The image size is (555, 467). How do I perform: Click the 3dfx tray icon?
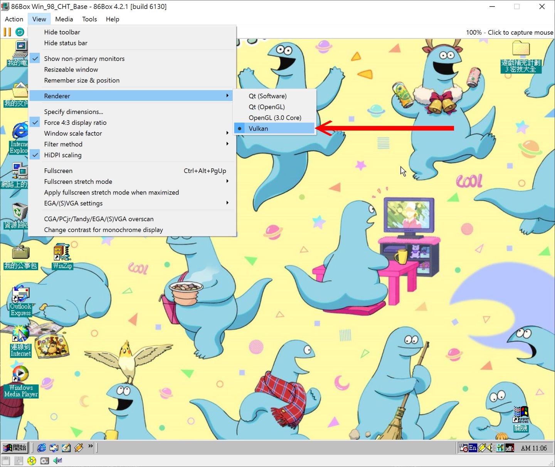point(510,448)
